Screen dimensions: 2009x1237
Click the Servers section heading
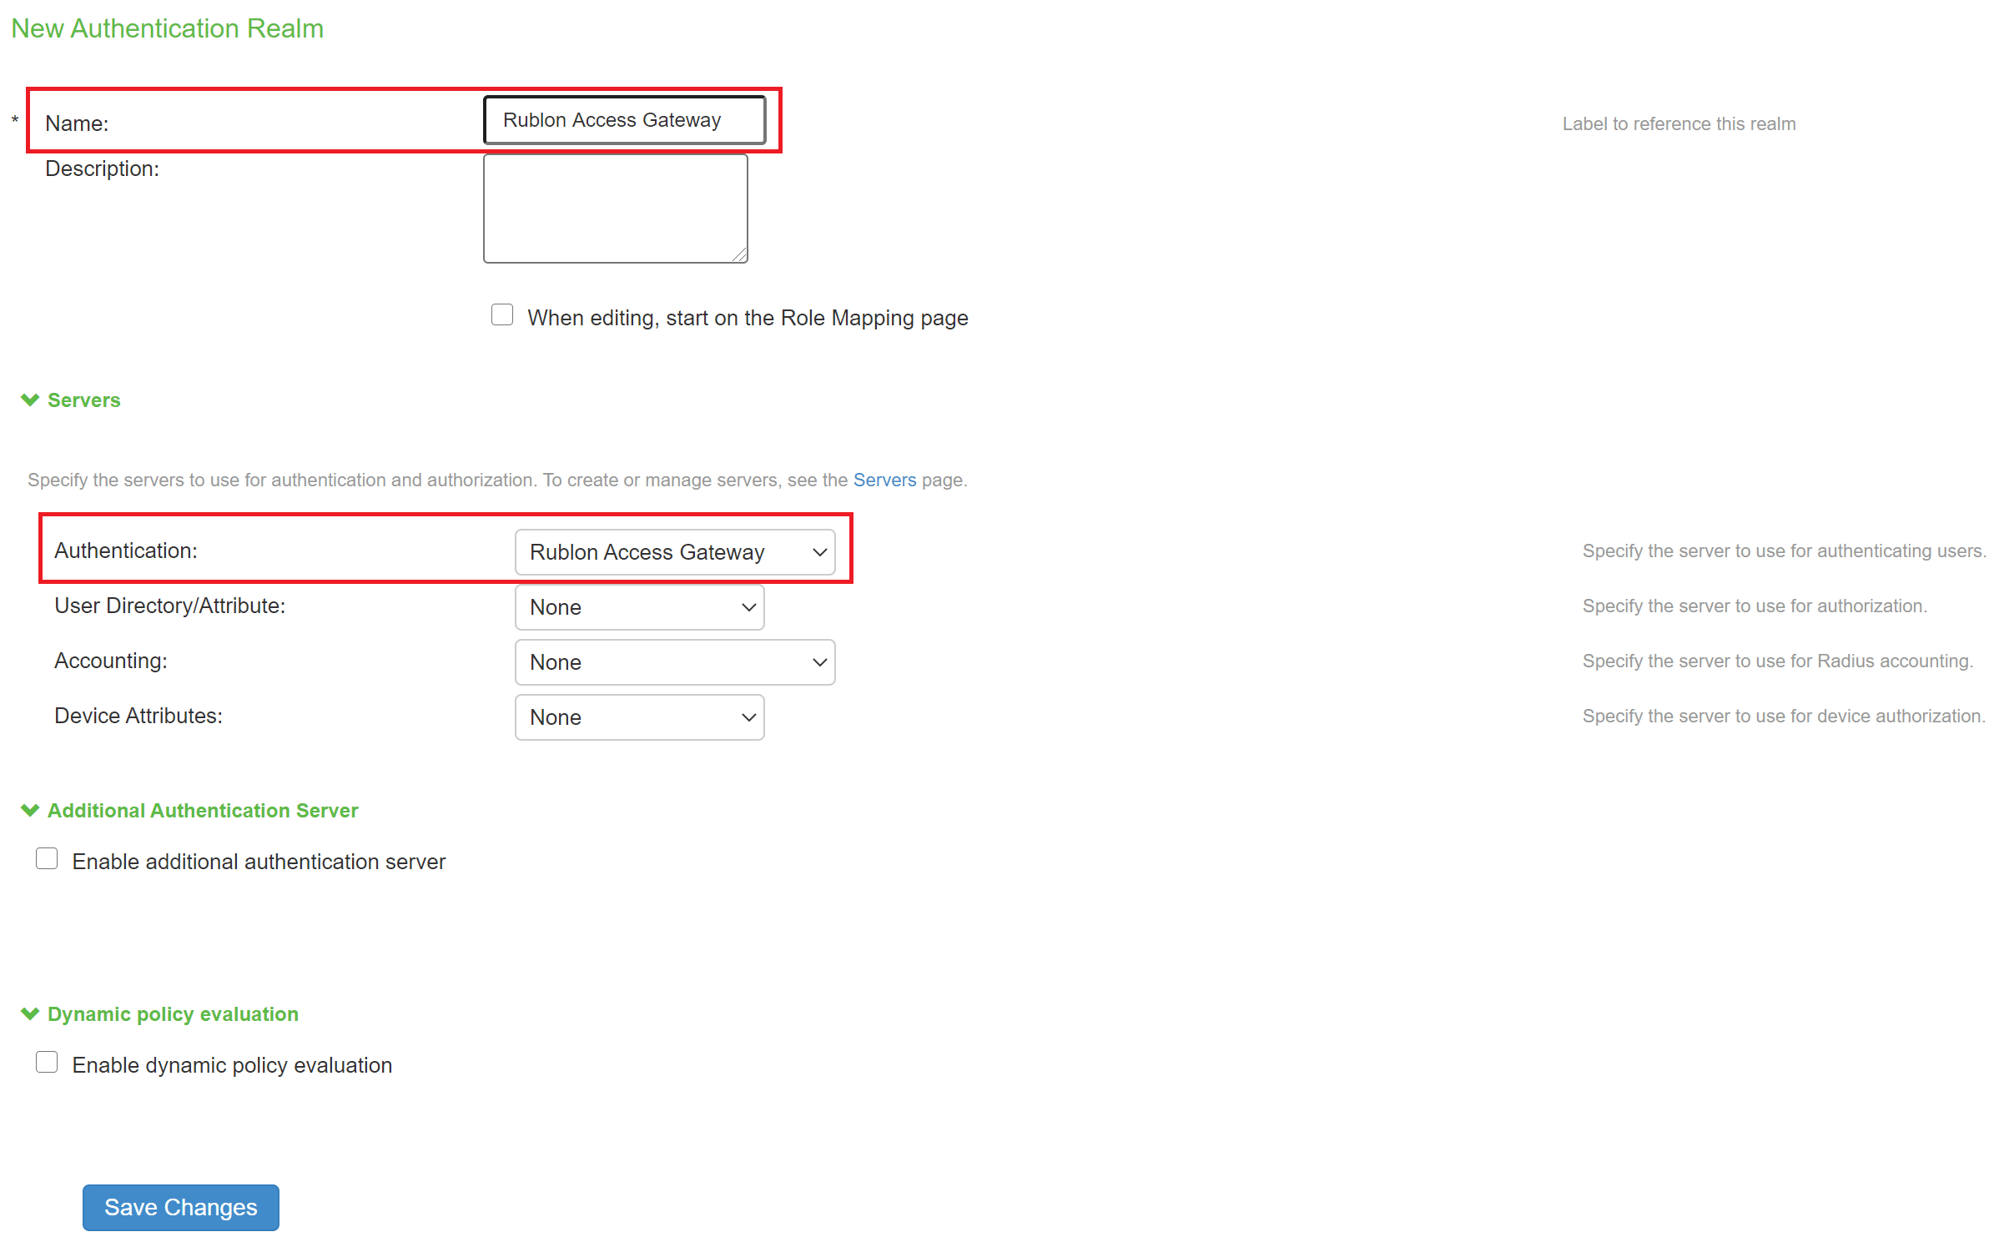tap(83, 400)
